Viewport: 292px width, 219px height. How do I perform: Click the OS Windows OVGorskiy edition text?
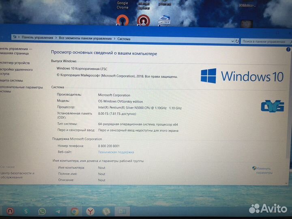pos(120,101)
